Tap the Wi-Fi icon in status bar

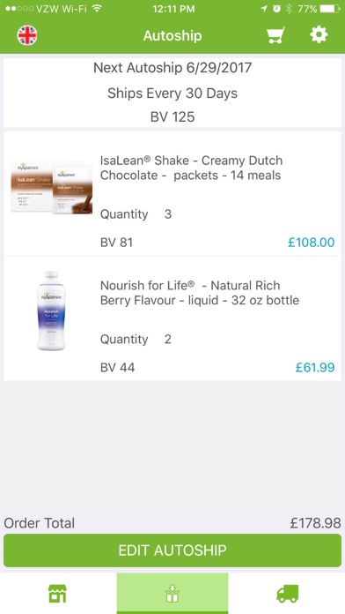click(x=97, y=9)
